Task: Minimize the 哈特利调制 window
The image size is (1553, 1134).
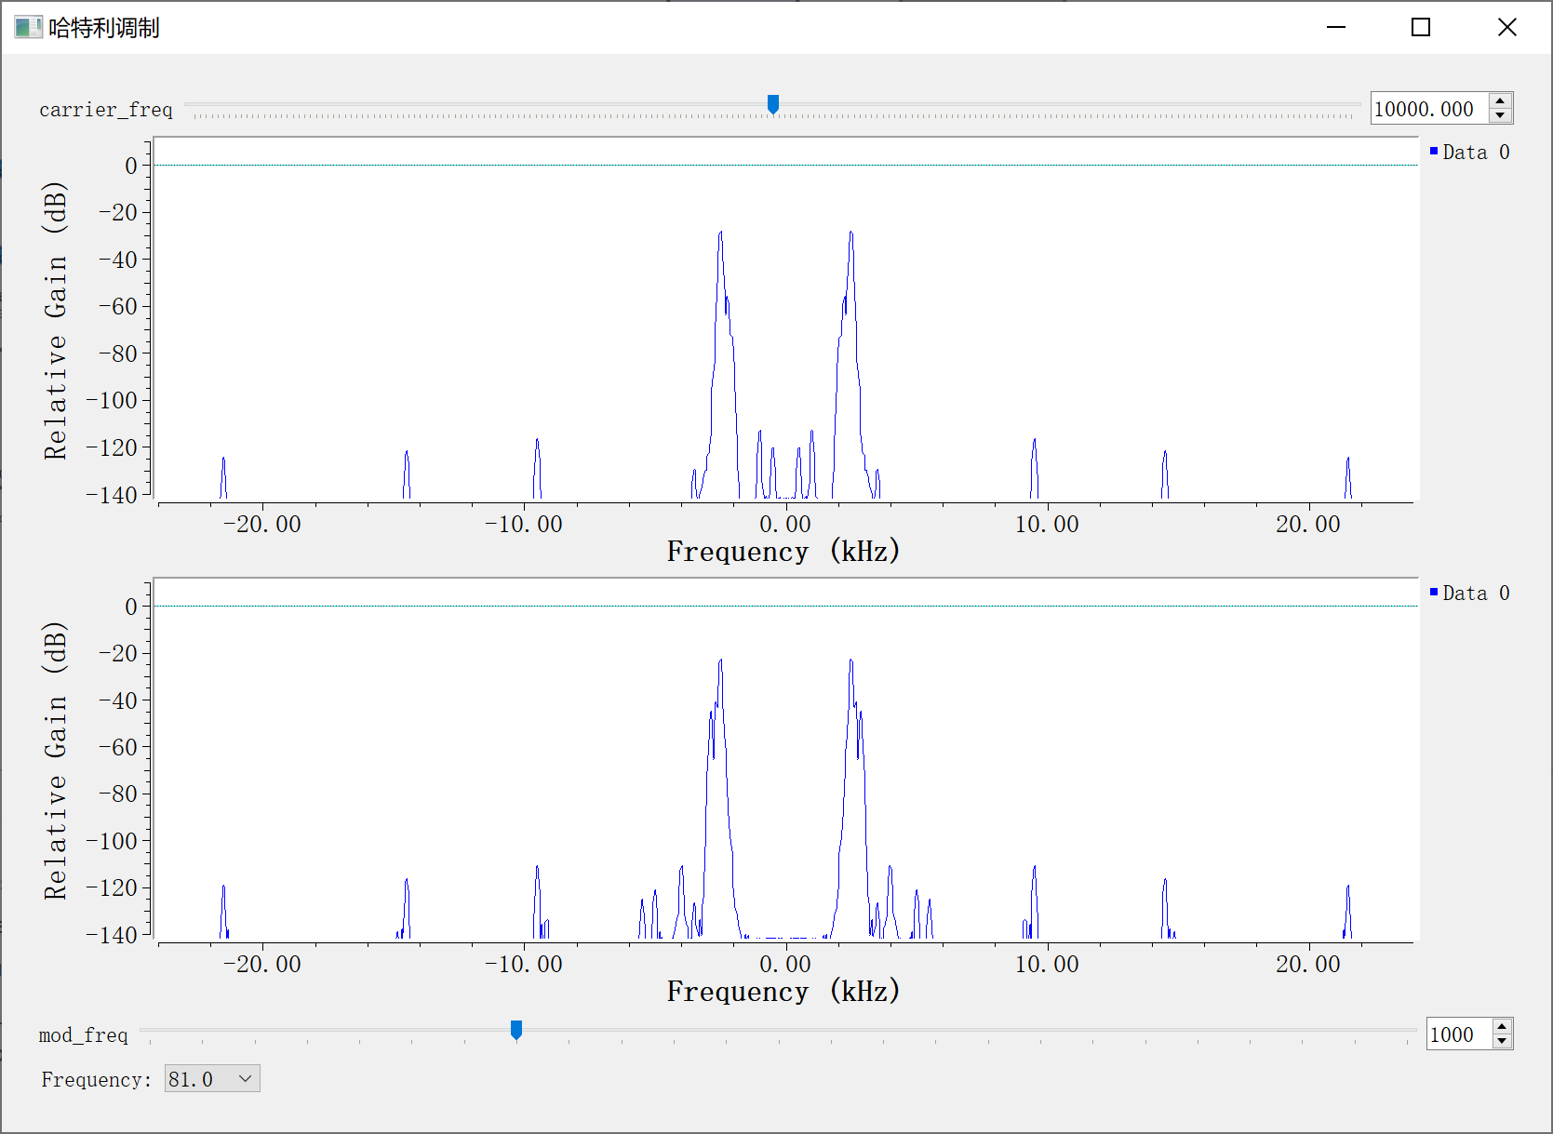Action: (1336, 27)
